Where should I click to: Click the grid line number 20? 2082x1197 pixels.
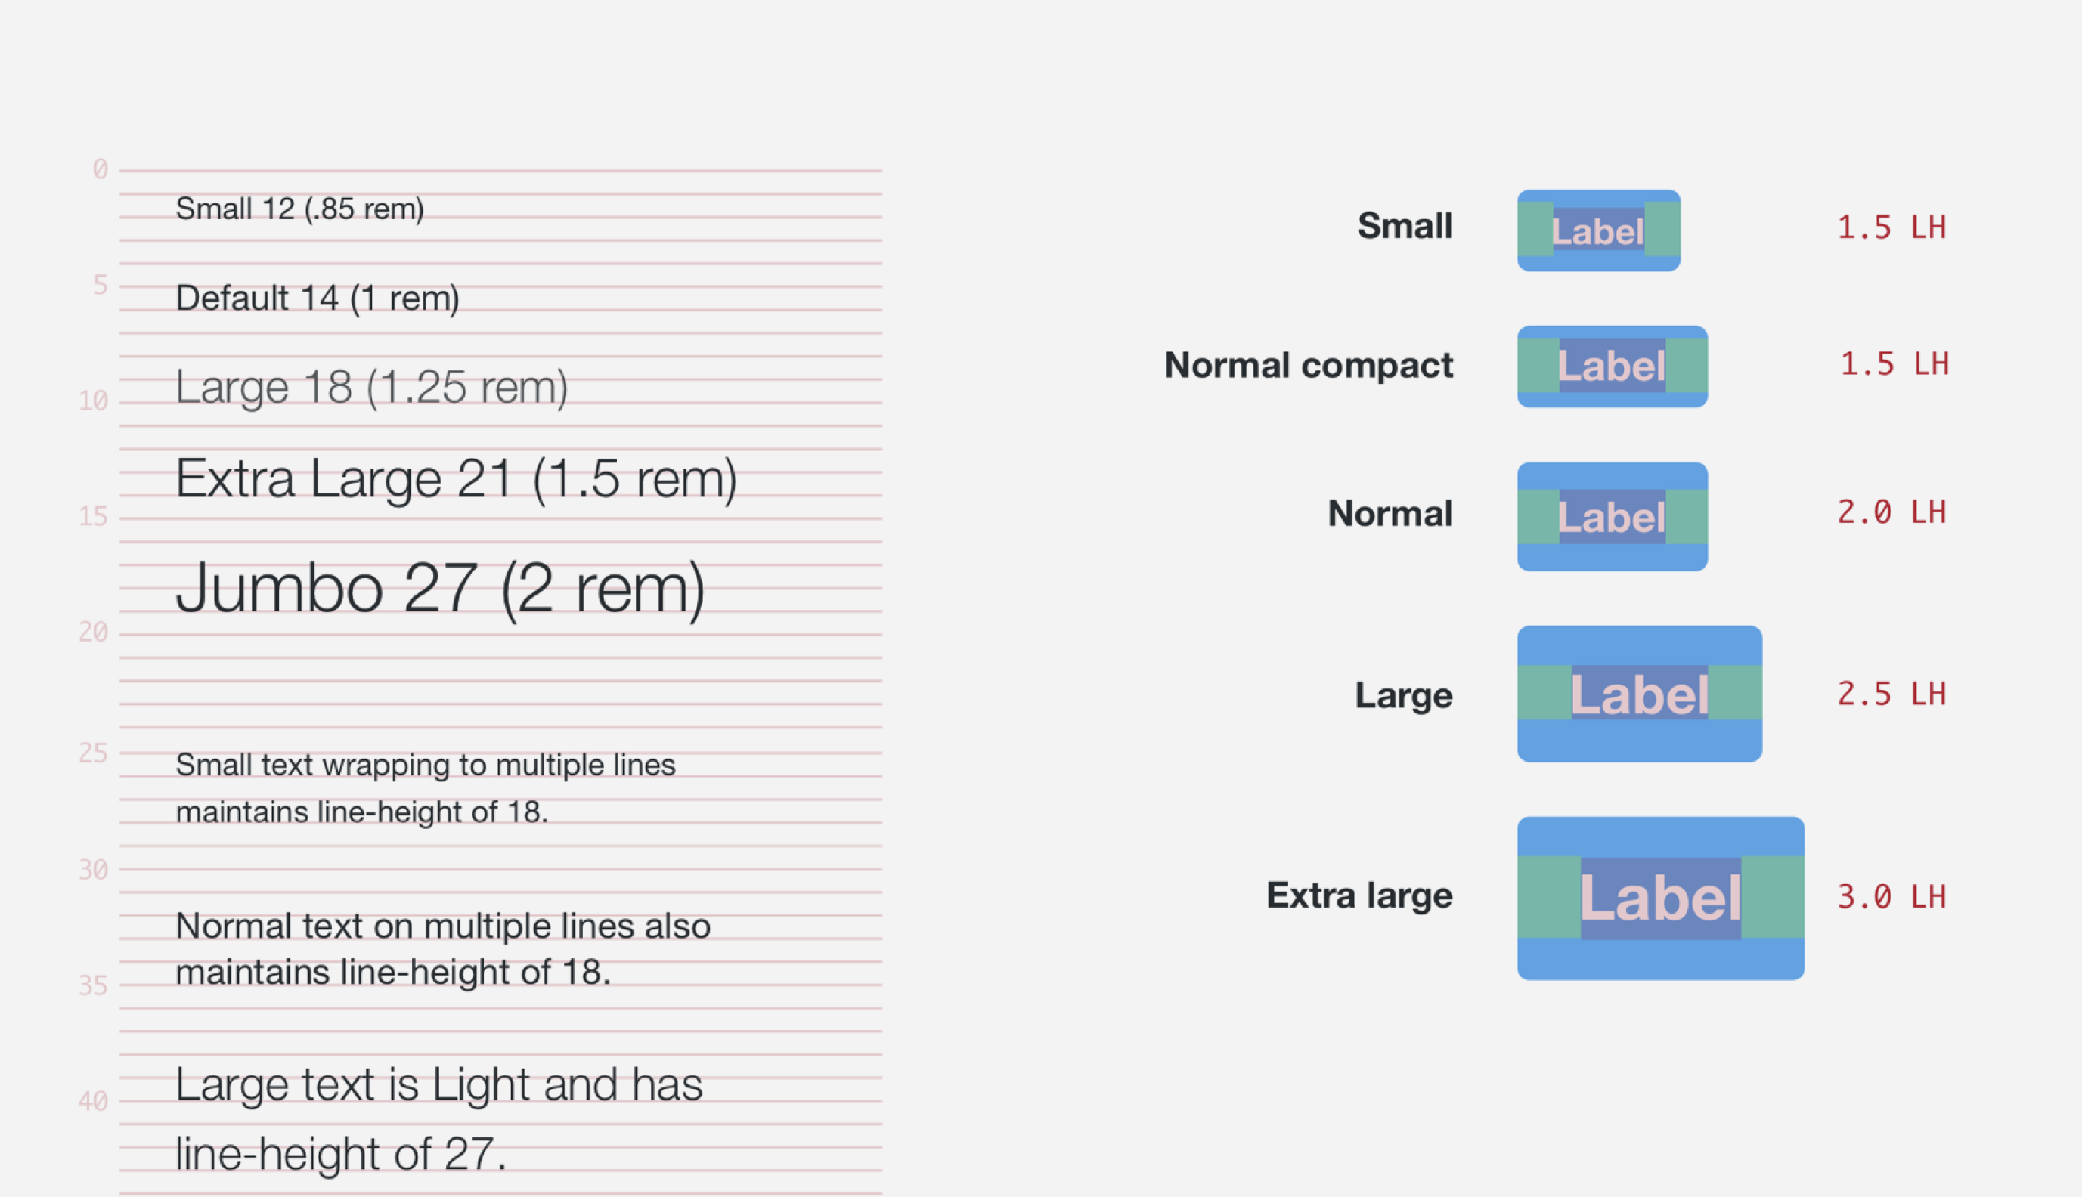coord(93,632)
